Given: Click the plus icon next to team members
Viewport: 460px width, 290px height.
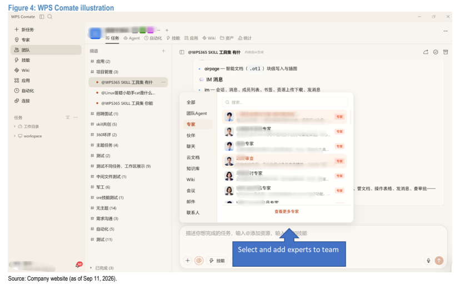Looking at the screenshot, I should (x=167, y=30).
